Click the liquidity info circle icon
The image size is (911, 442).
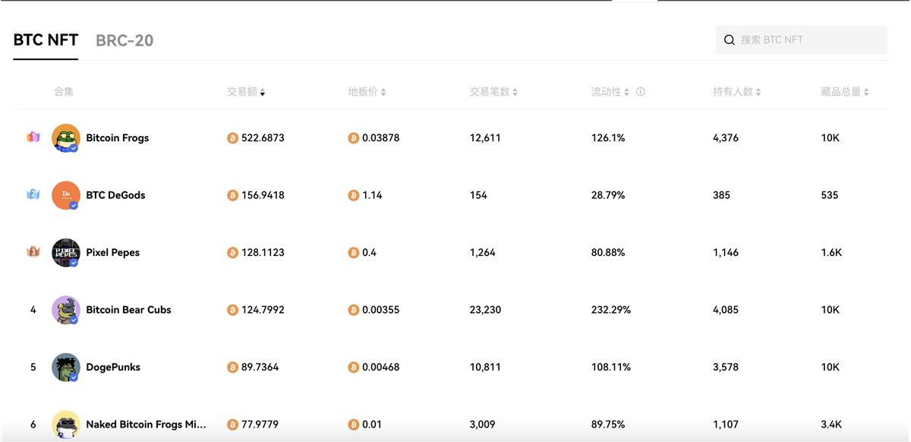point(640,92)
